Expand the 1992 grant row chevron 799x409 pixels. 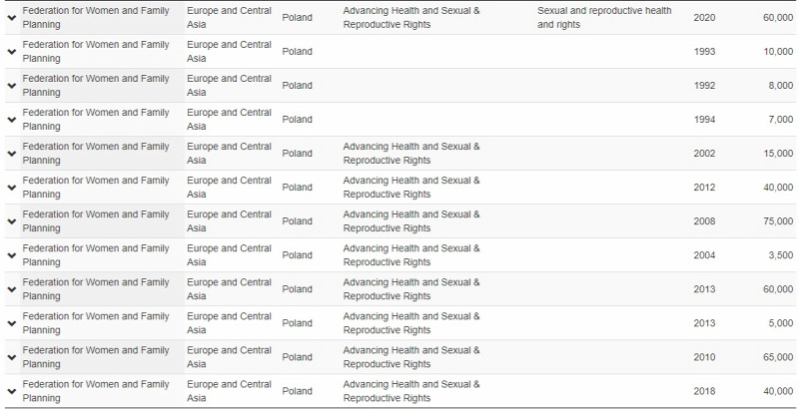coord(12,86)
